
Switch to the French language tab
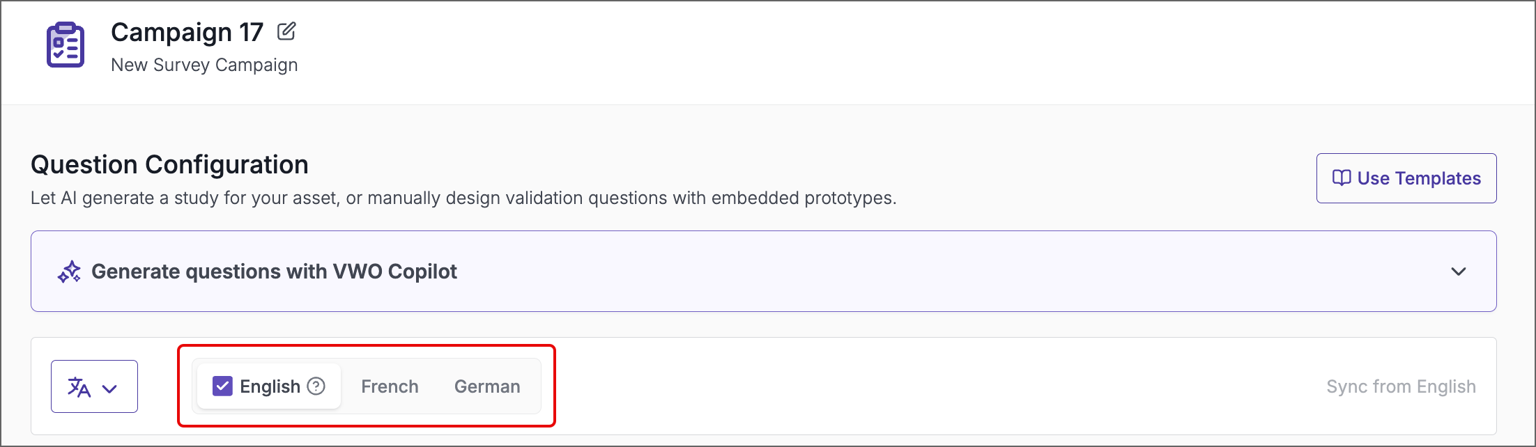pos(390,386)
